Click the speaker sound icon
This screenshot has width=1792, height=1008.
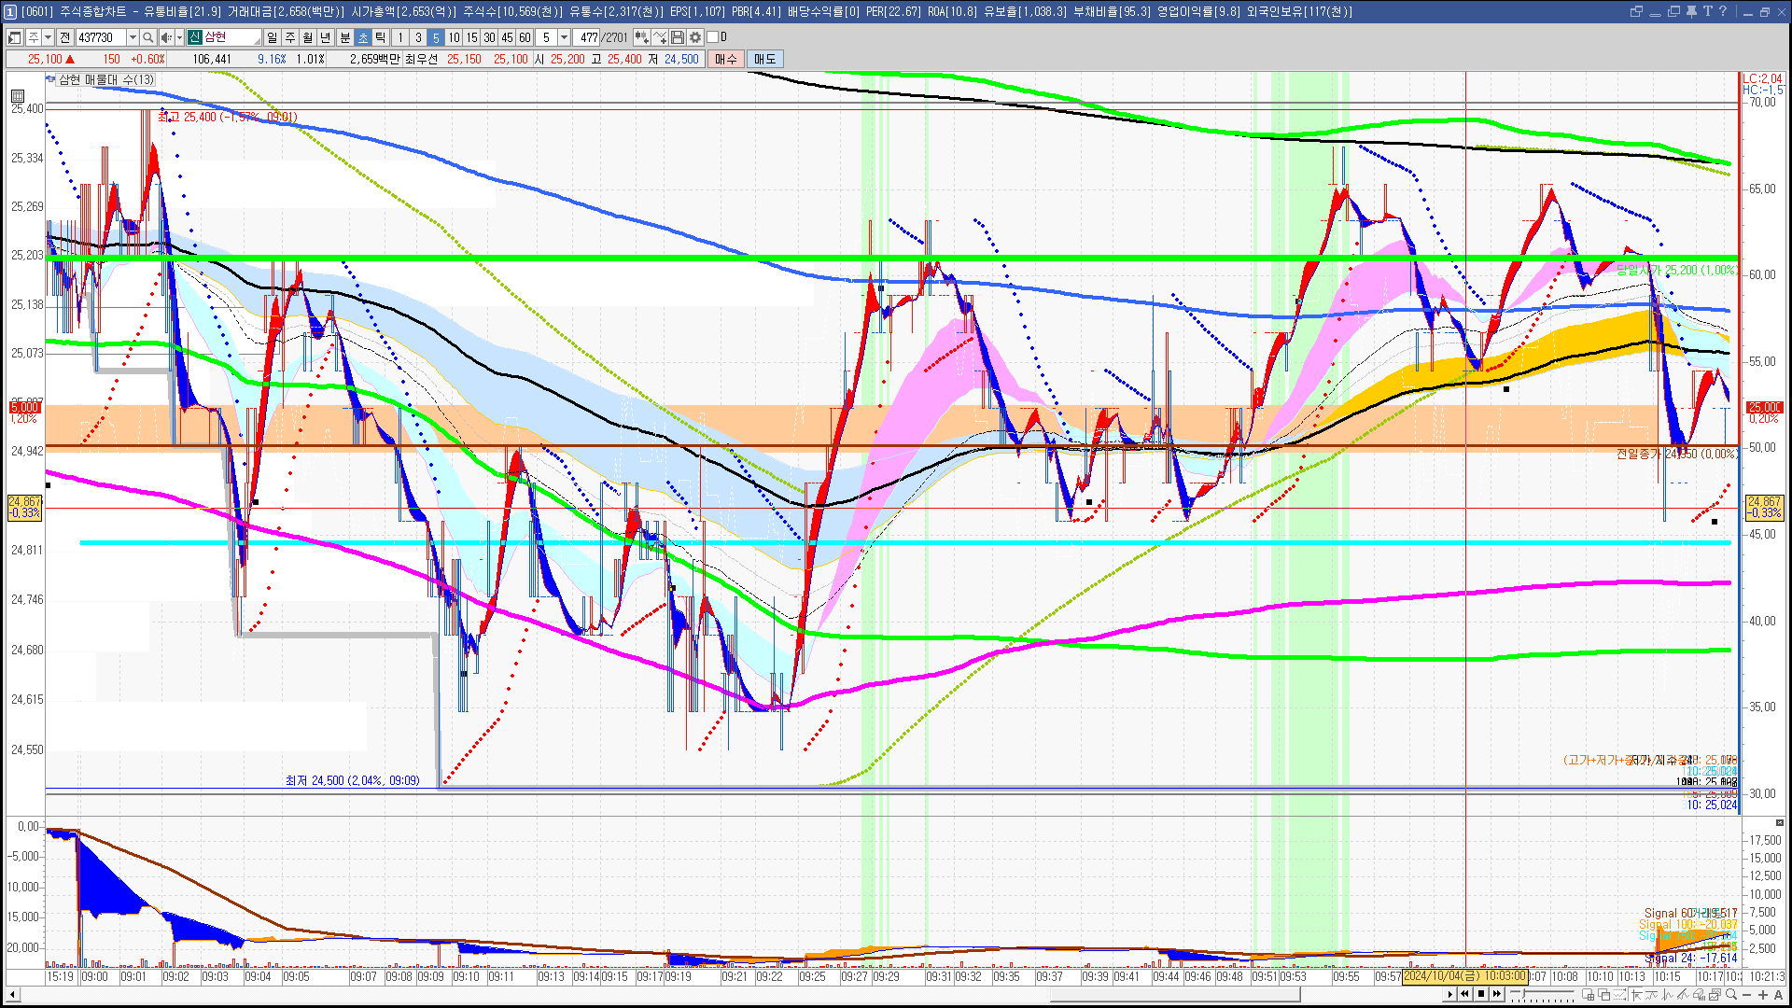tap(166, 37)
